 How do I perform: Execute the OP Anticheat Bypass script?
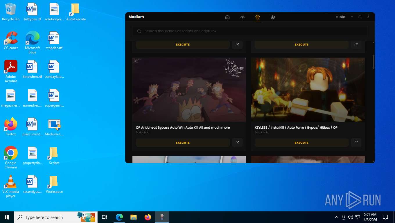(x=183, y=143)
